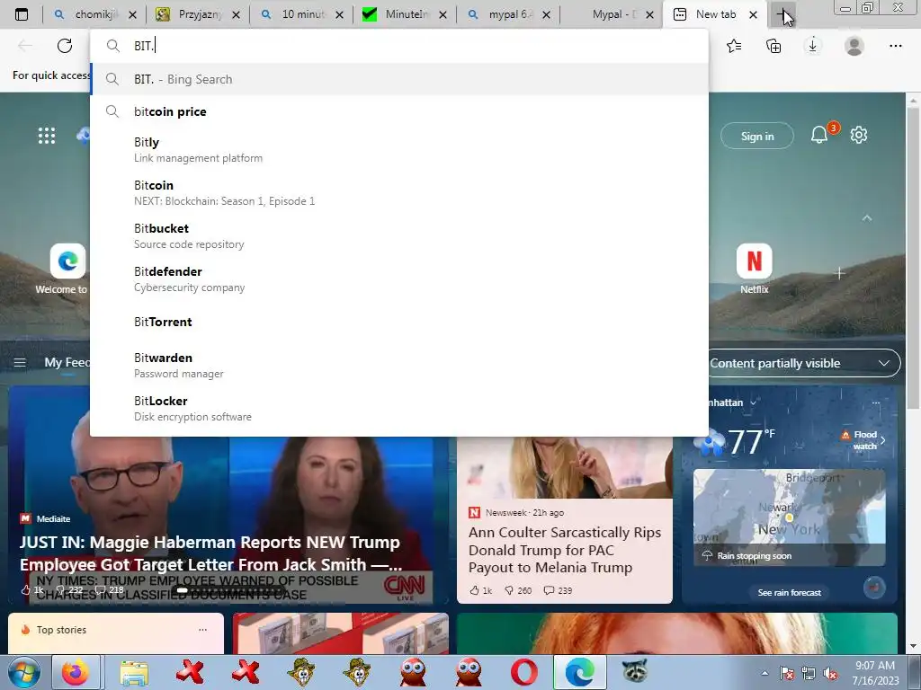The width and height of the screenshot is (921, 690).
Task: Switch to Microsoft Edge taskbar icon
Action: pos(580,672)
